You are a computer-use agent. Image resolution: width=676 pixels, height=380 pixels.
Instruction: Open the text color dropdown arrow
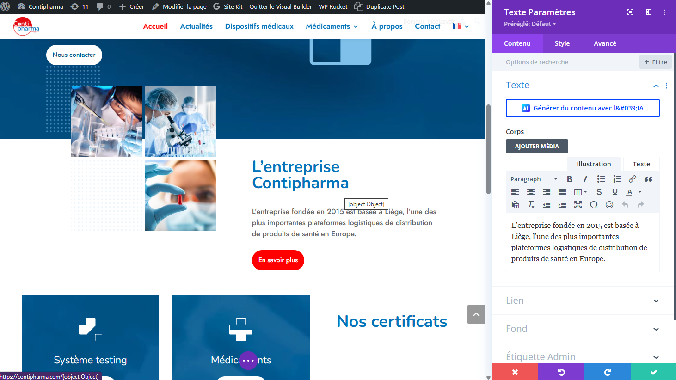(x=640, y=192)
